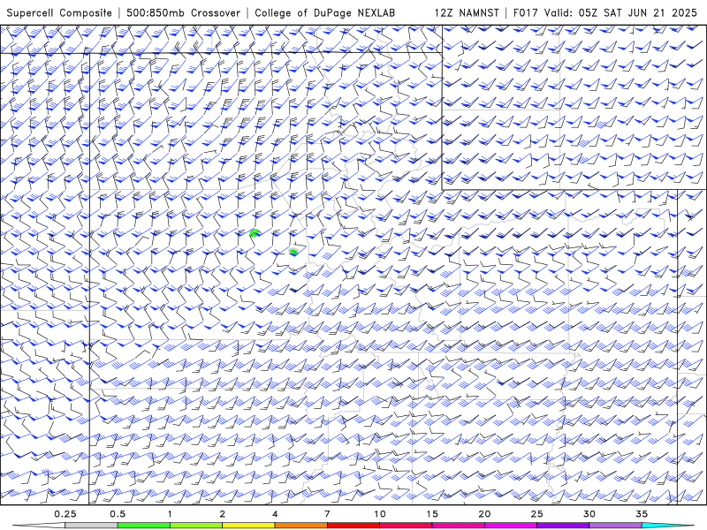The height and width of the screenshot is (530, 707).
Task: Click the upper-left green supercell composite patch
Action: [x=255, y=232]
